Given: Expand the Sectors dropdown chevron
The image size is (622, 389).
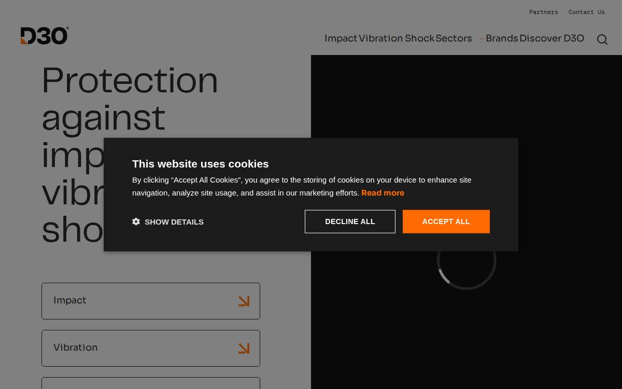Looking at the screenshot, I should point(482,39).
